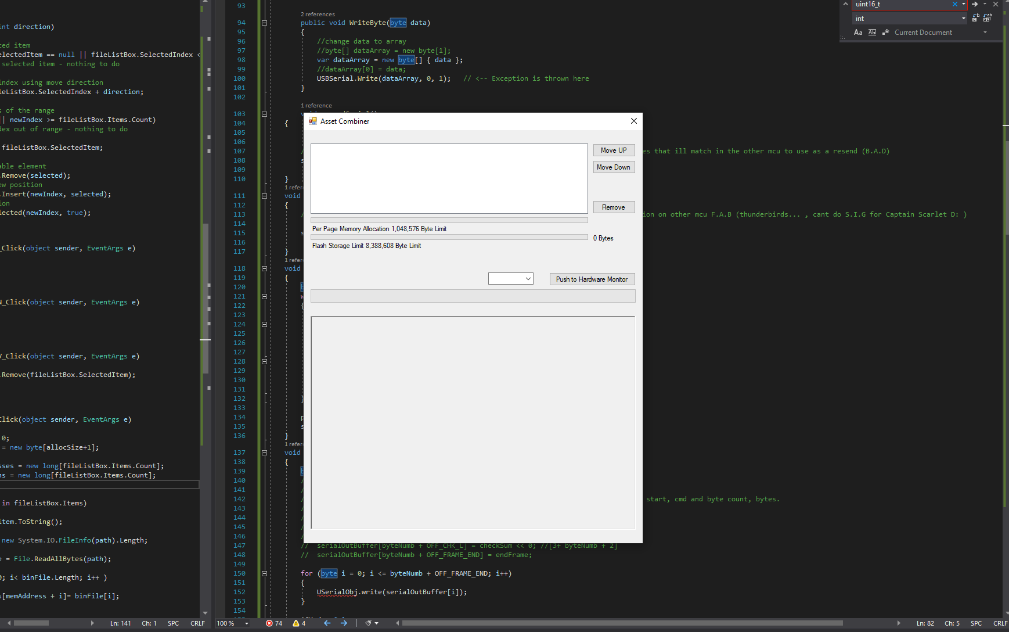Screen dimensions: 1009x632
Task: Toggle Match Whole Word option
Action: point(872,33)
